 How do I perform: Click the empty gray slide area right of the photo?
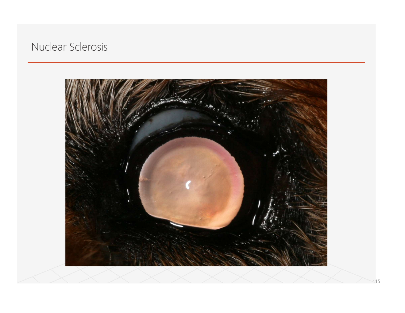[x=351, y=172]
